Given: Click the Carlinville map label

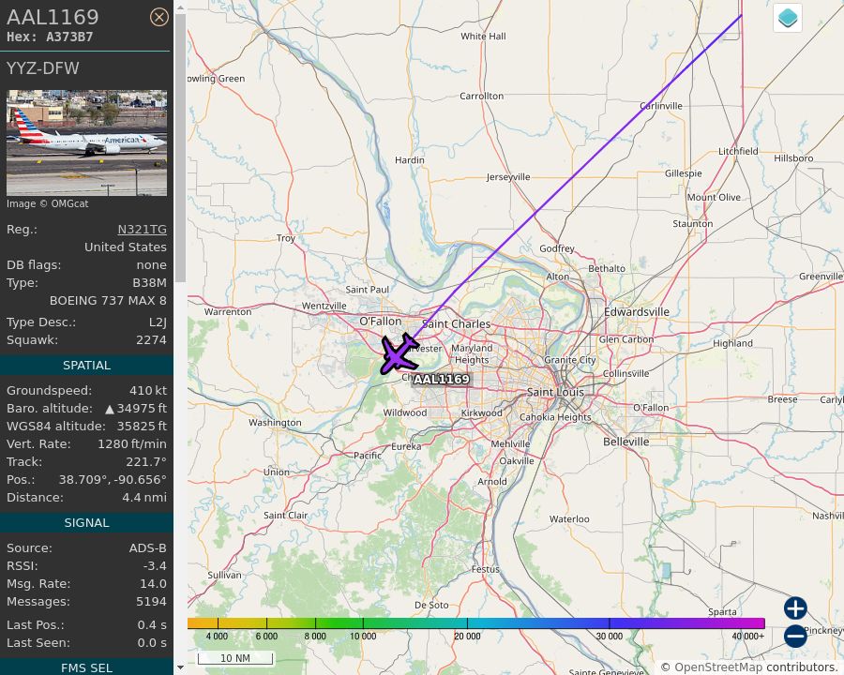Looking at the screenshot, I should 661,106.
